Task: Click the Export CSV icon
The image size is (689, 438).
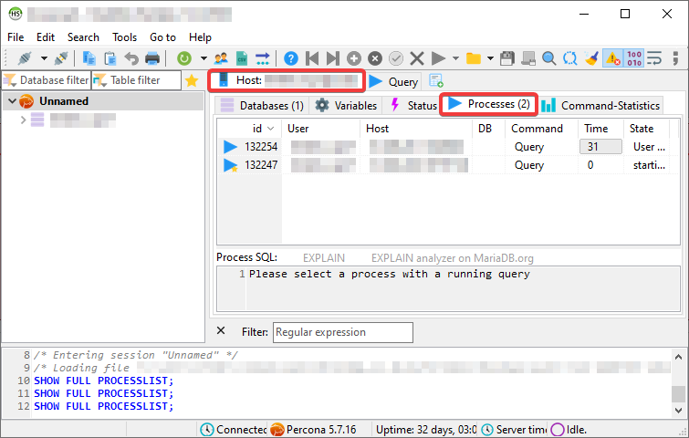Action: click(242, 58)
